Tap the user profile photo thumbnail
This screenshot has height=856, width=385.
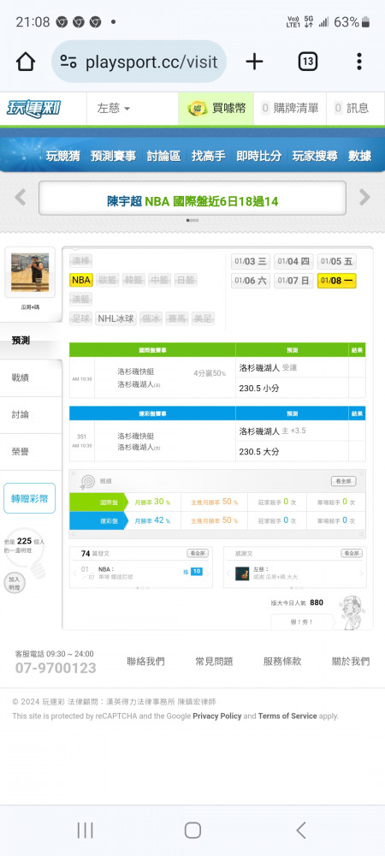click(30, 272)
